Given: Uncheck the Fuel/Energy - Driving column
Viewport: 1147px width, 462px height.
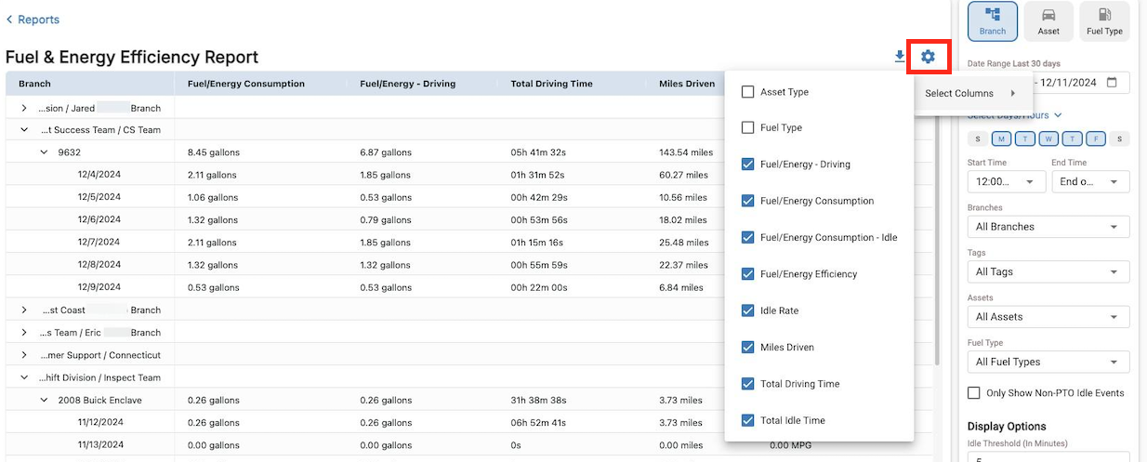Looking at the screenshot, I should pyautogui.click(x=747, y=165).
